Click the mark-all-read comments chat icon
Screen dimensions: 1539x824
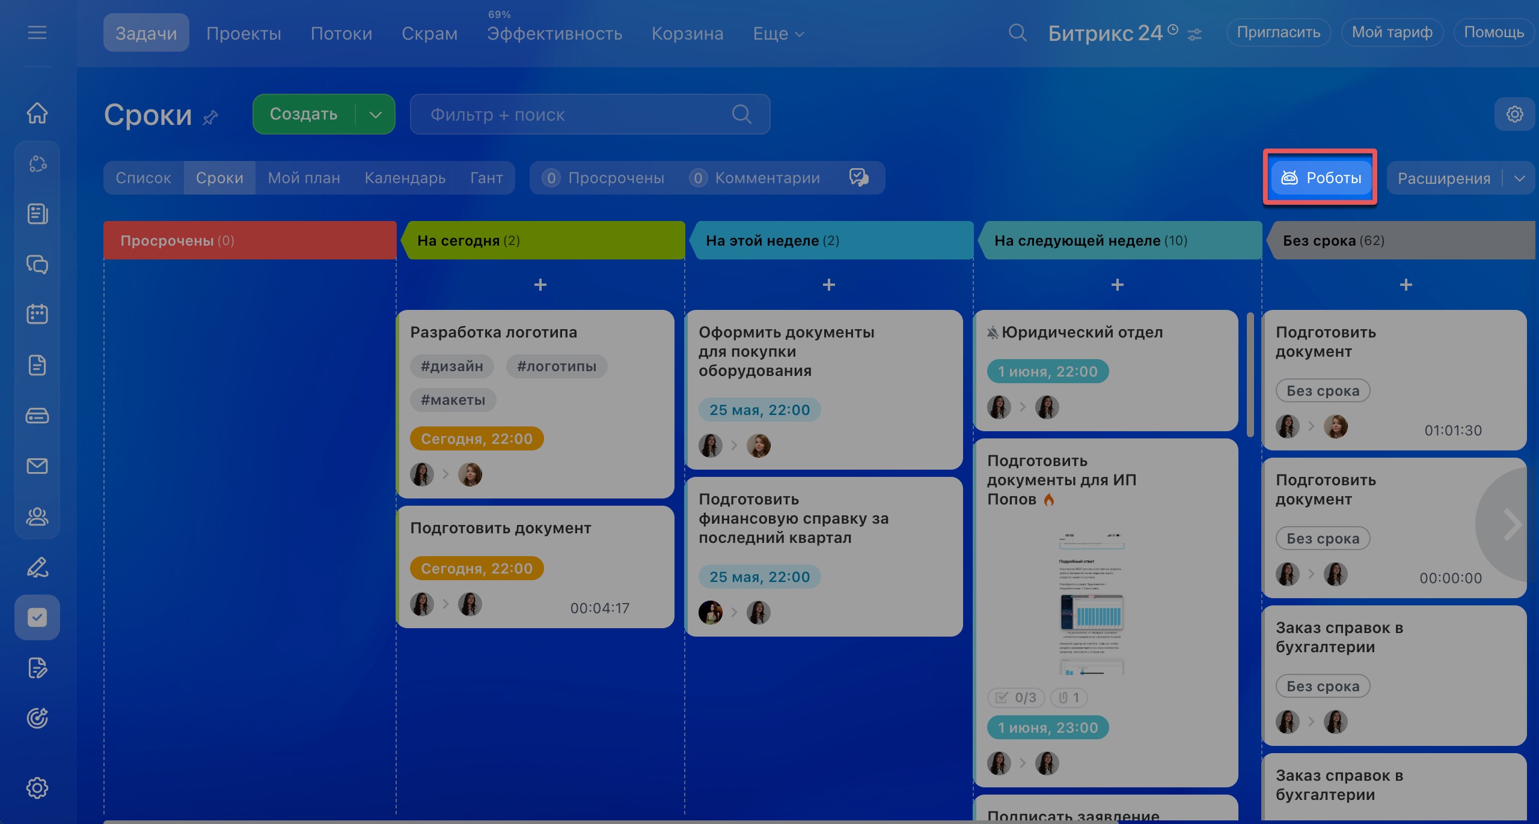click(x=858, y=177)
